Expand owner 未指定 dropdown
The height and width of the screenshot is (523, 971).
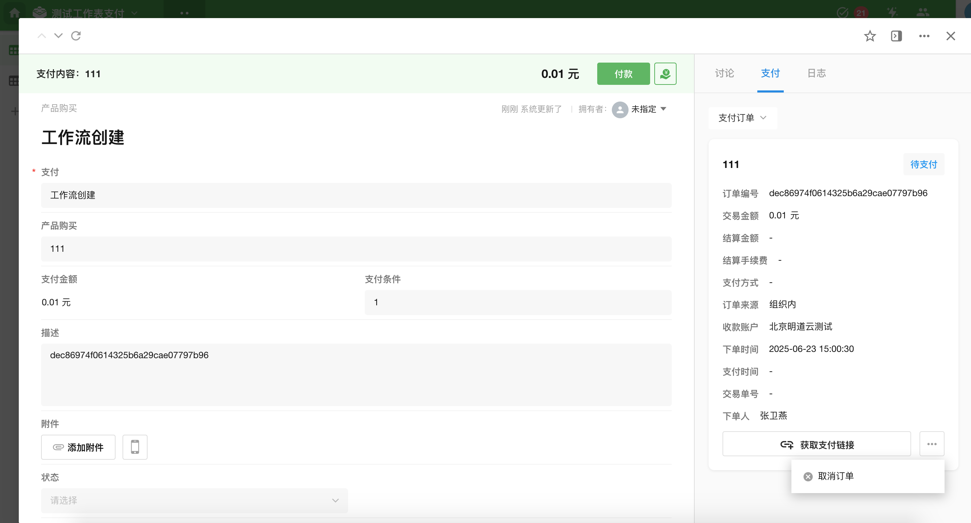click(649, 109)
